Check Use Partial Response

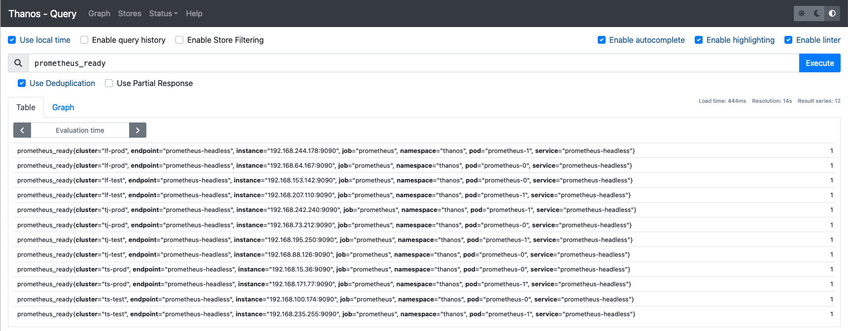coord(109,83)
